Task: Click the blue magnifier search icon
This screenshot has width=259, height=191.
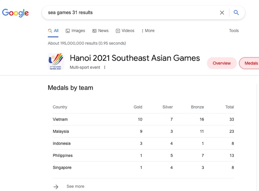Action: click(x=236, y=13)
